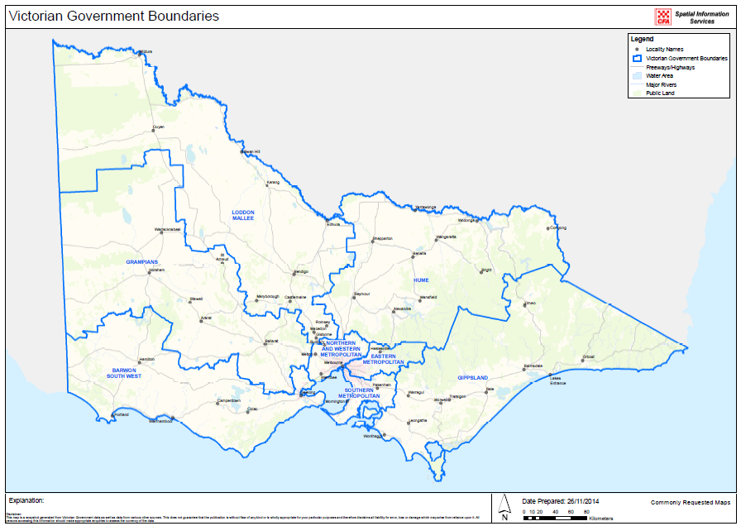Select the Gippsland region label
Image resolution: width=741 pixels, height=526 pixels.
(x=473, y=377)
